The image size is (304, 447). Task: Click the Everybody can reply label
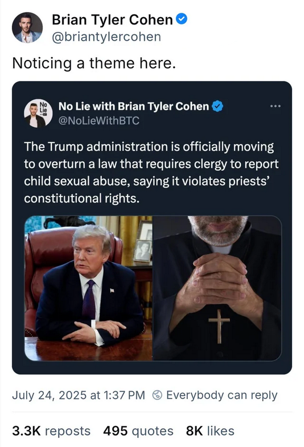[x=222, y=396]
